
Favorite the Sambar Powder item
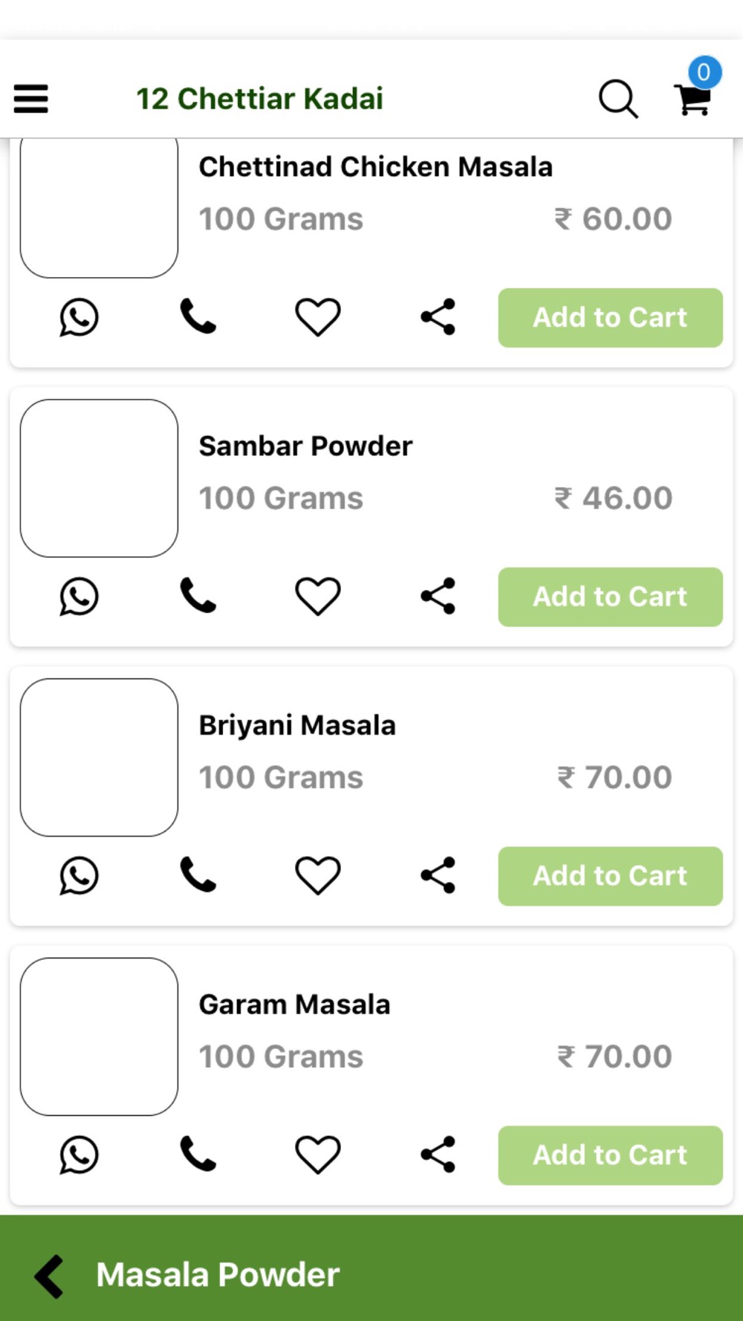coord(318,597)
